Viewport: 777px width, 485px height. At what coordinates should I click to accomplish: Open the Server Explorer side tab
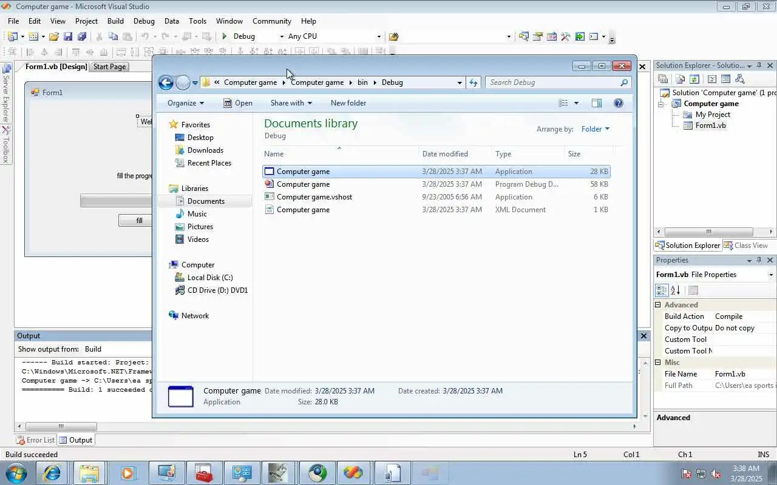pos(6,94)
